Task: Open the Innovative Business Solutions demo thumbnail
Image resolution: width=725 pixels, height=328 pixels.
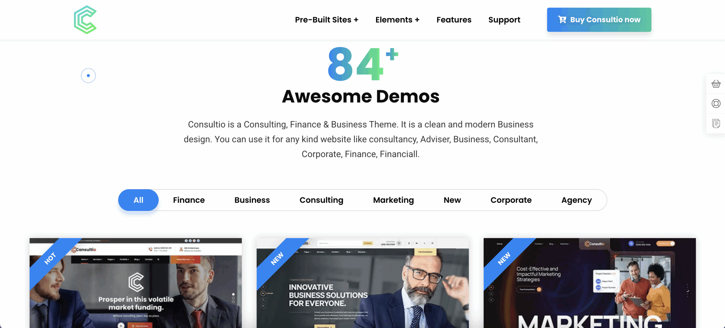Action: 362,283
